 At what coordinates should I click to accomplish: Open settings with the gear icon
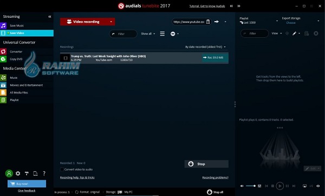click(x=18, y=173)
